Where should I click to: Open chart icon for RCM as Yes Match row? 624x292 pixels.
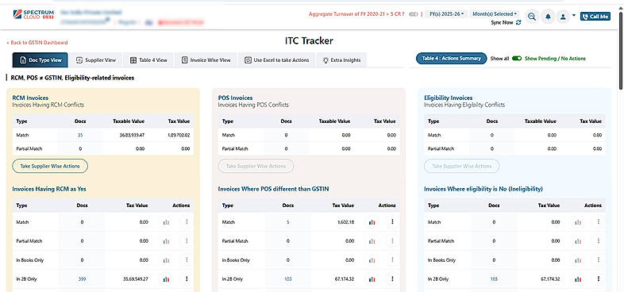pos(167,222)
